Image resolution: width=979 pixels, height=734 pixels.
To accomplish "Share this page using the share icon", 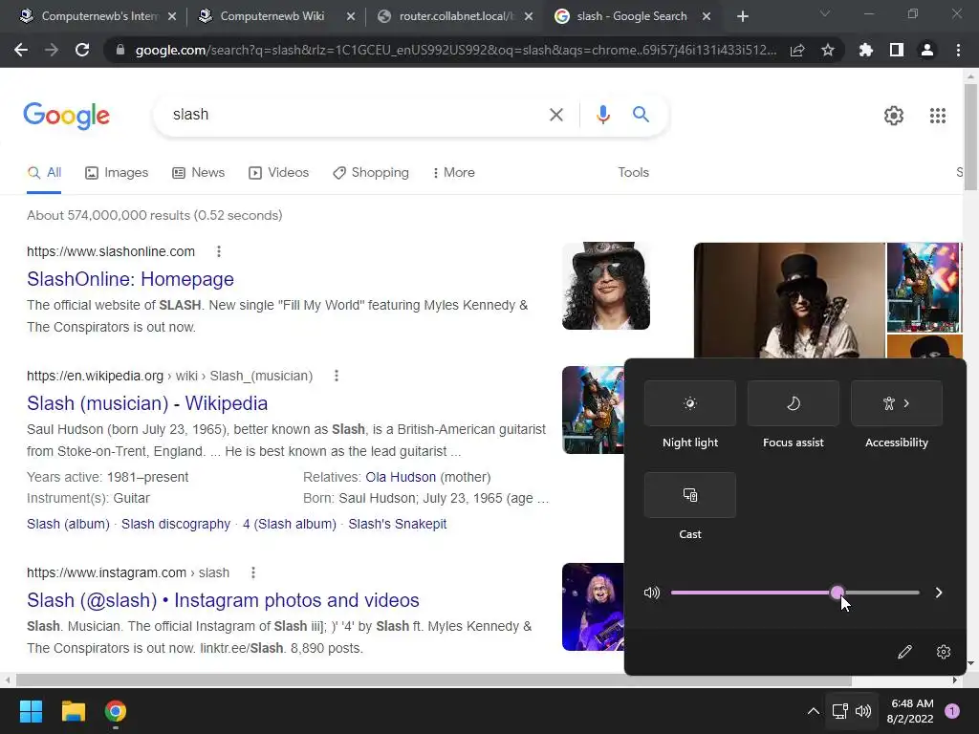I will click(797, 50).
